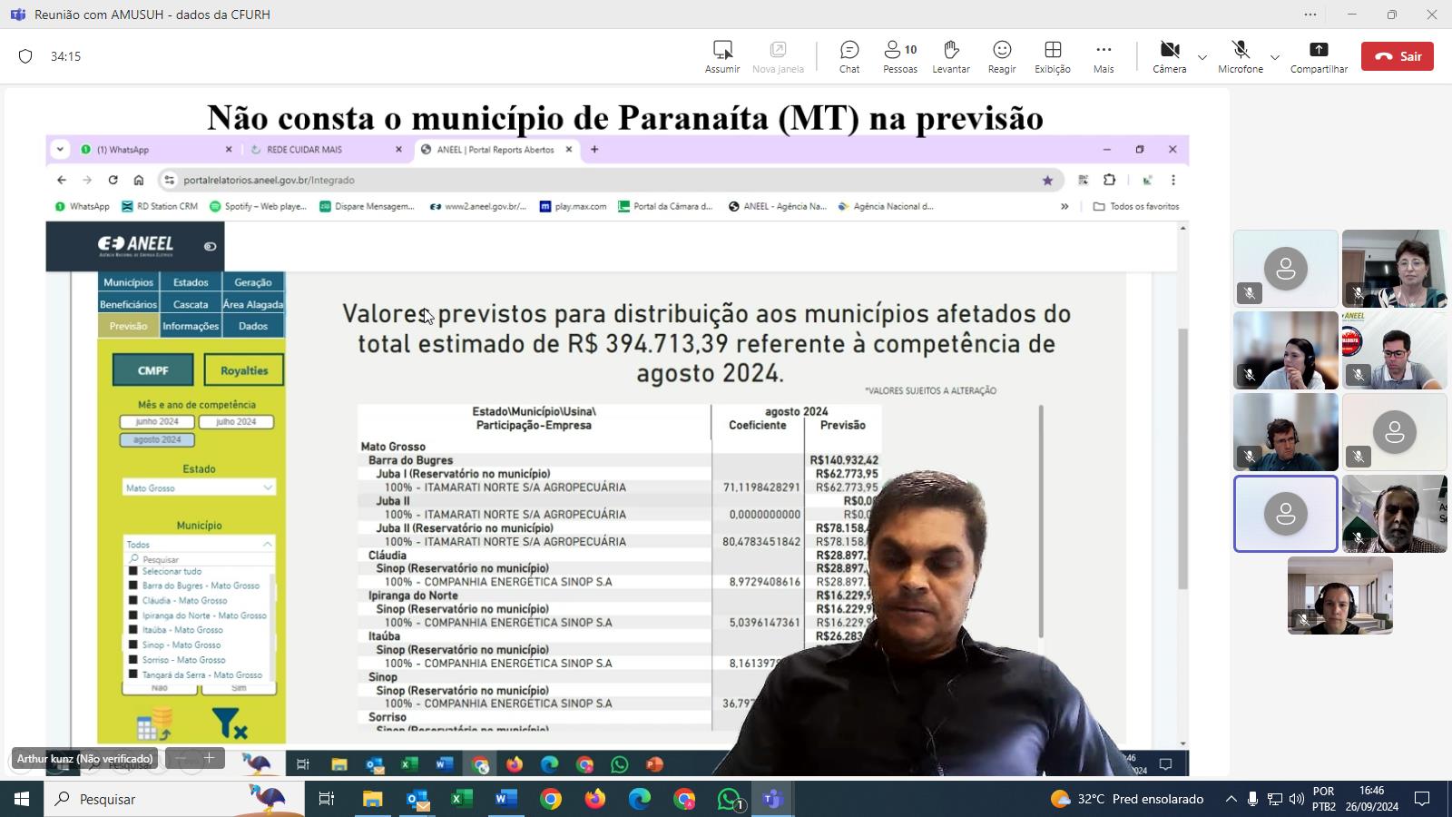The height and width of the screenshot is (817, 1452).
Task: Click the Compartilhar share icon
Action: [1319, 50]
